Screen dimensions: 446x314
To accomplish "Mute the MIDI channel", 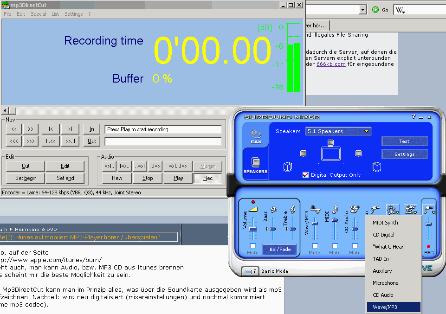I will (335, 246).
